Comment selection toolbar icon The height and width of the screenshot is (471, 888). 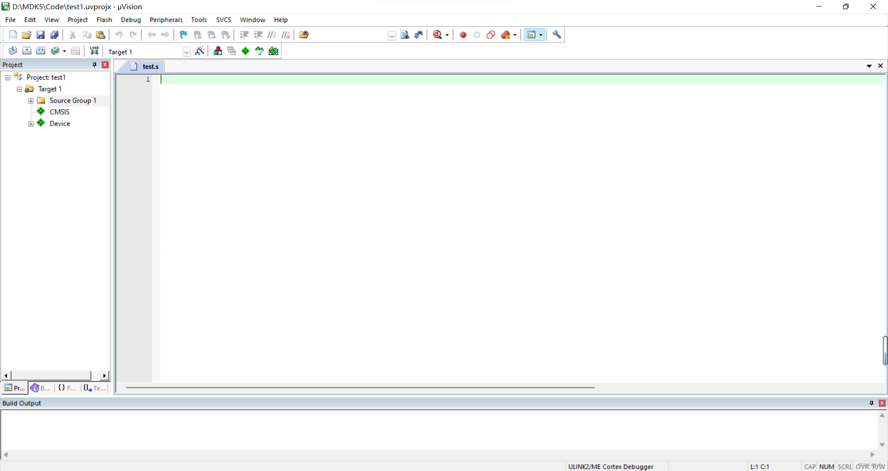[272, 35]
